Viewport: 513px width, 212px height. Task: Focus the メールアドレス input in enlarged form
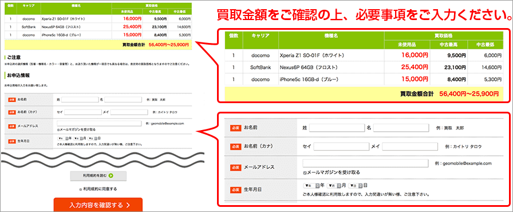365,163
